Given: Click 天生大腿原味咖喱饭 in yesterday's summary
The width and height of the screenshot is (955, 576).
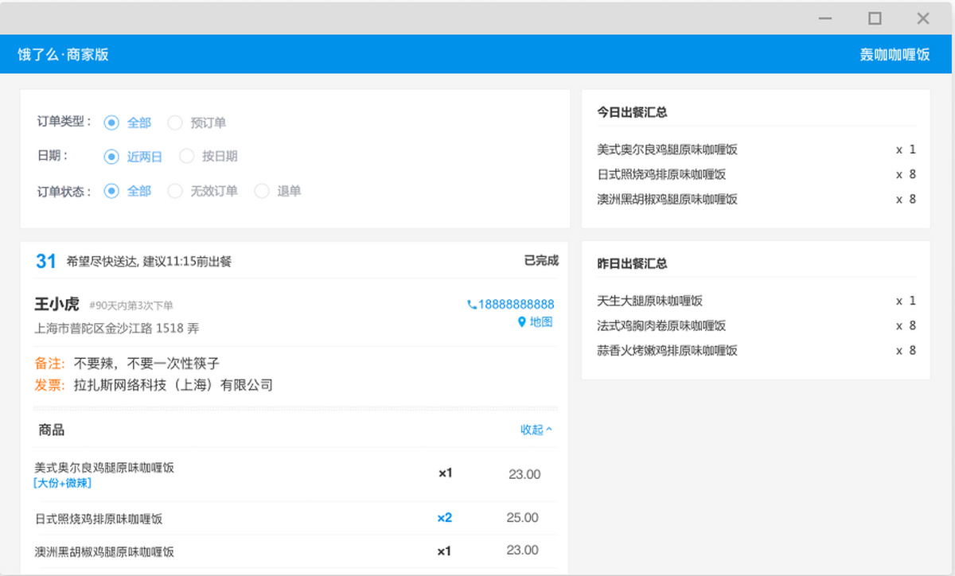Looking at the screenshot, I should point(650,301).
